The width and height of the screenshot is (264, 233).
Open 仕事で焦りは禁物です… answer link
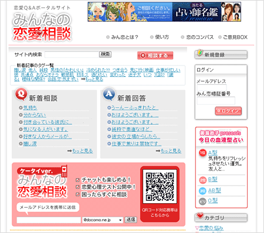click(x=137, y=143)
